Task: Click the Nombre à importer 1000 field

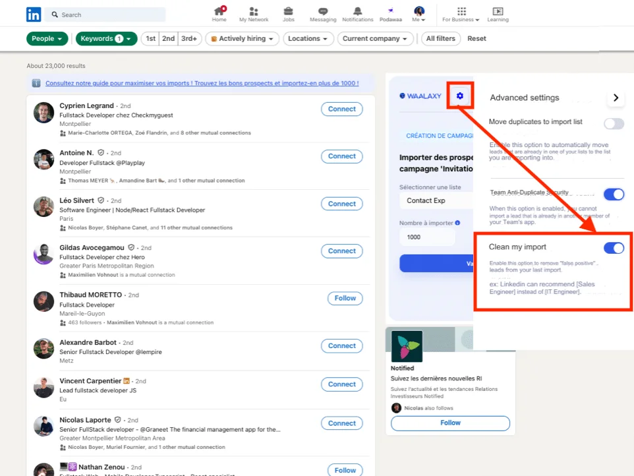Action: click(427, 237)
